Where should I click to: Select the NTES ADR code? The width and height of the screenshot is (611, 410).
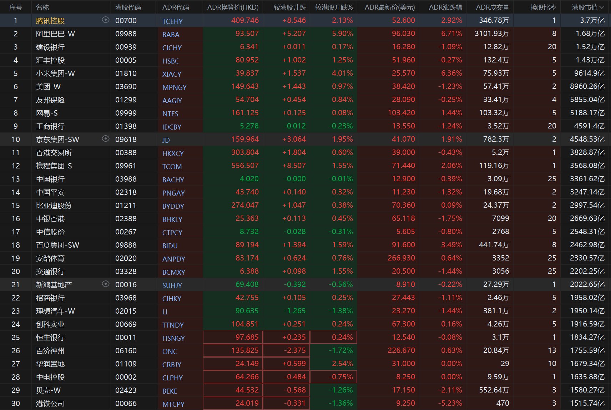tap(170, 114)
